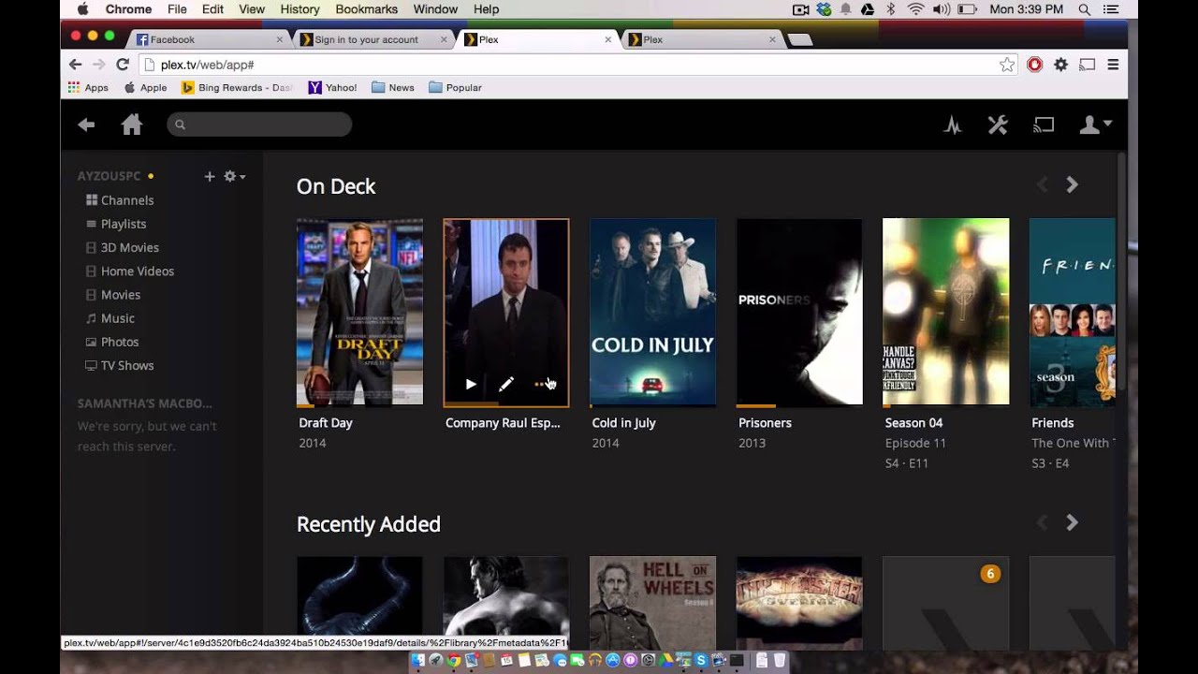Click the Chrome cast extension icon
Screen dimensions: 1198x674
(x=1087, y=65)
